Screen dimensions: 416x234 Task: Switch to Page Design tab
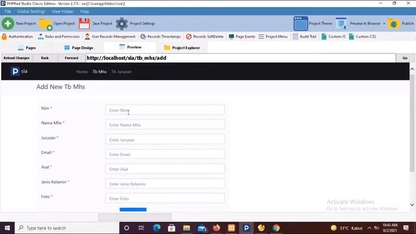[79, 47]
